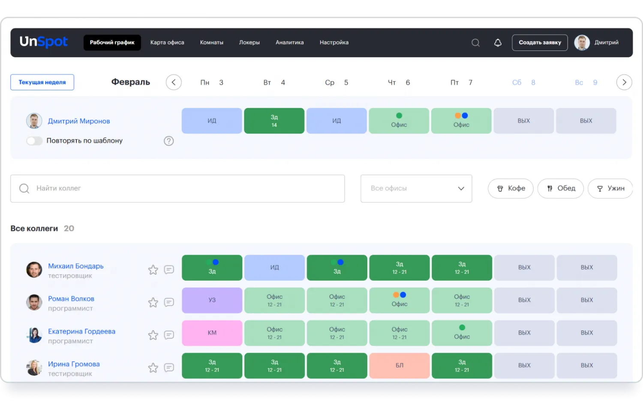Star Екатерина Гордеева as favorite
Viewport: 643px width, 401px height.
pyautogui.click(x=153, y=335)
